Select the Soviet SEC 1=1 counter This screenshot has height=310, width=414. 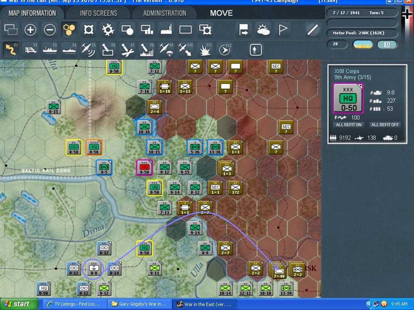click(x=215, y=188)
